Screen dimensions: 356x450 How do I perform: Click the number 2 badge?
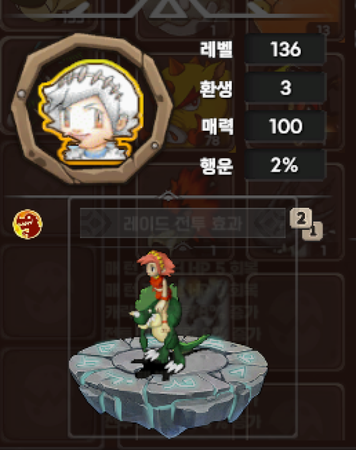[301, 218]
